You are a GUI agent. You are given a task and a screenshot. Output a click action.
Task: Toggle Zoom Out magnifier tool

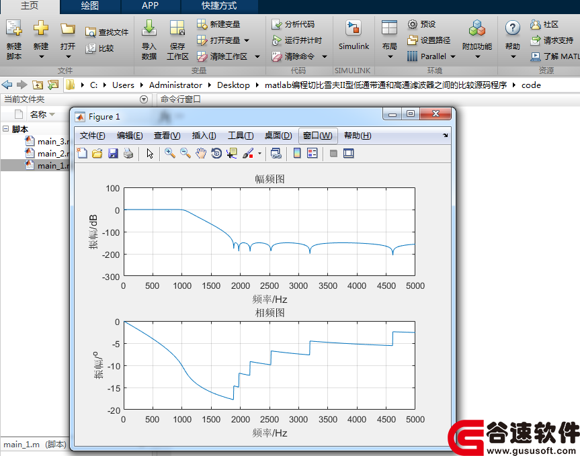[185, 153]
